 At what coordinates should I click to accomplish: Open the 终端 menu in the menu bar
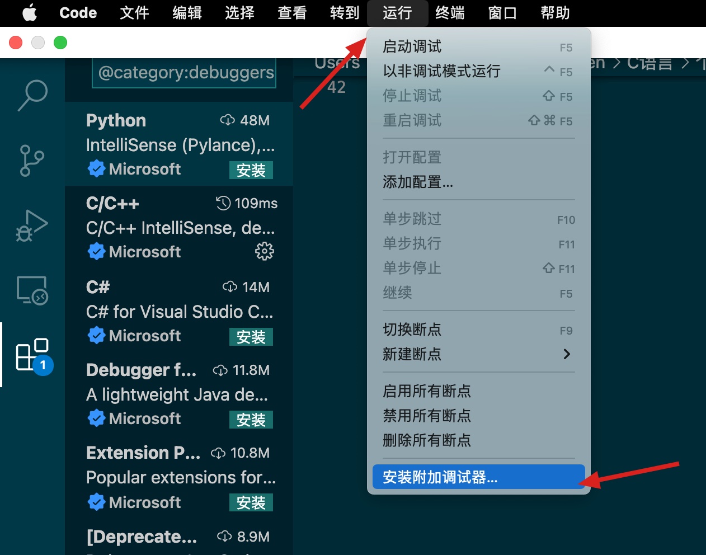click(x=450, y=13)
